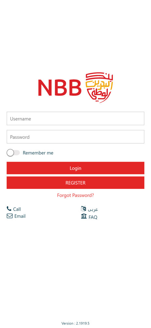Click the red NBB letters logo
The height and width of the screenshot is (328, 151).
click(x=60, y=88)
